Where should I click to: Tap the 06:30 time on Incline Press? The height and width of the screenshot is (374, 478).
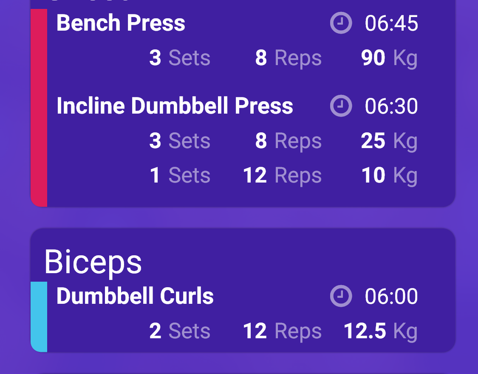point(391,106)
